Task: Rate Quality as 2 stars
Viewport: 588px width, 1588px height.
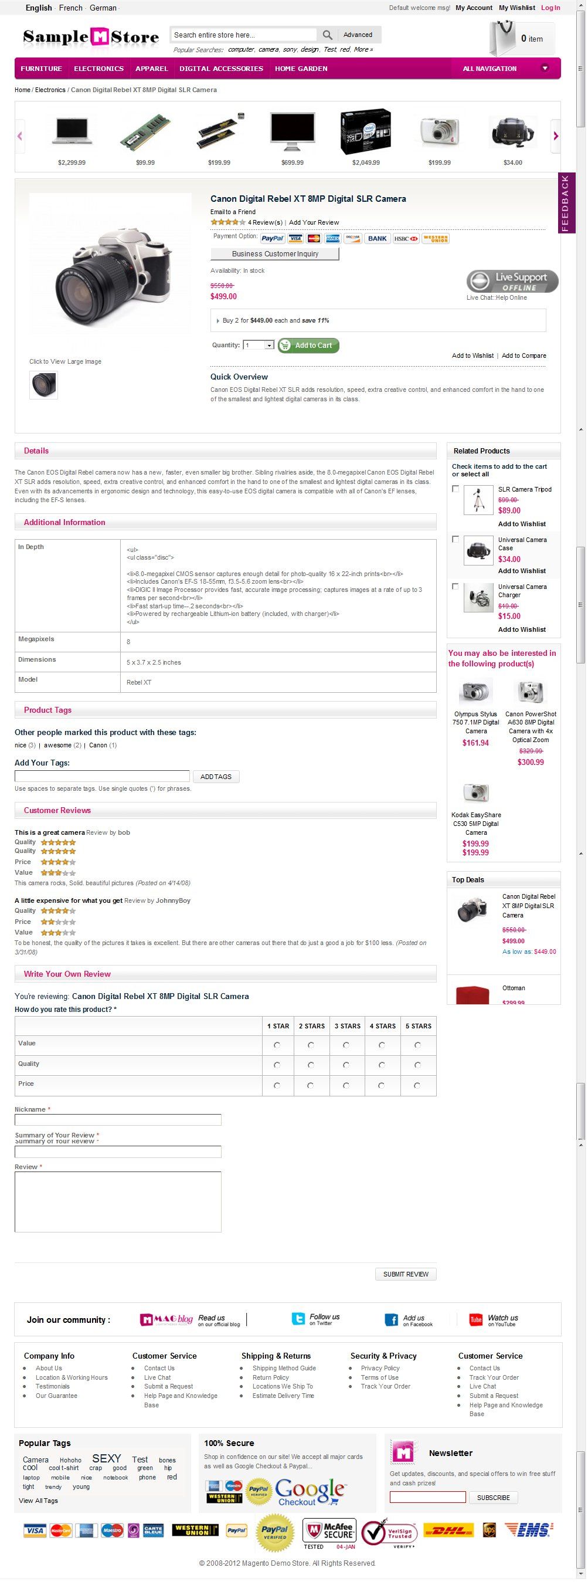Action: [x=311, y=1065]
